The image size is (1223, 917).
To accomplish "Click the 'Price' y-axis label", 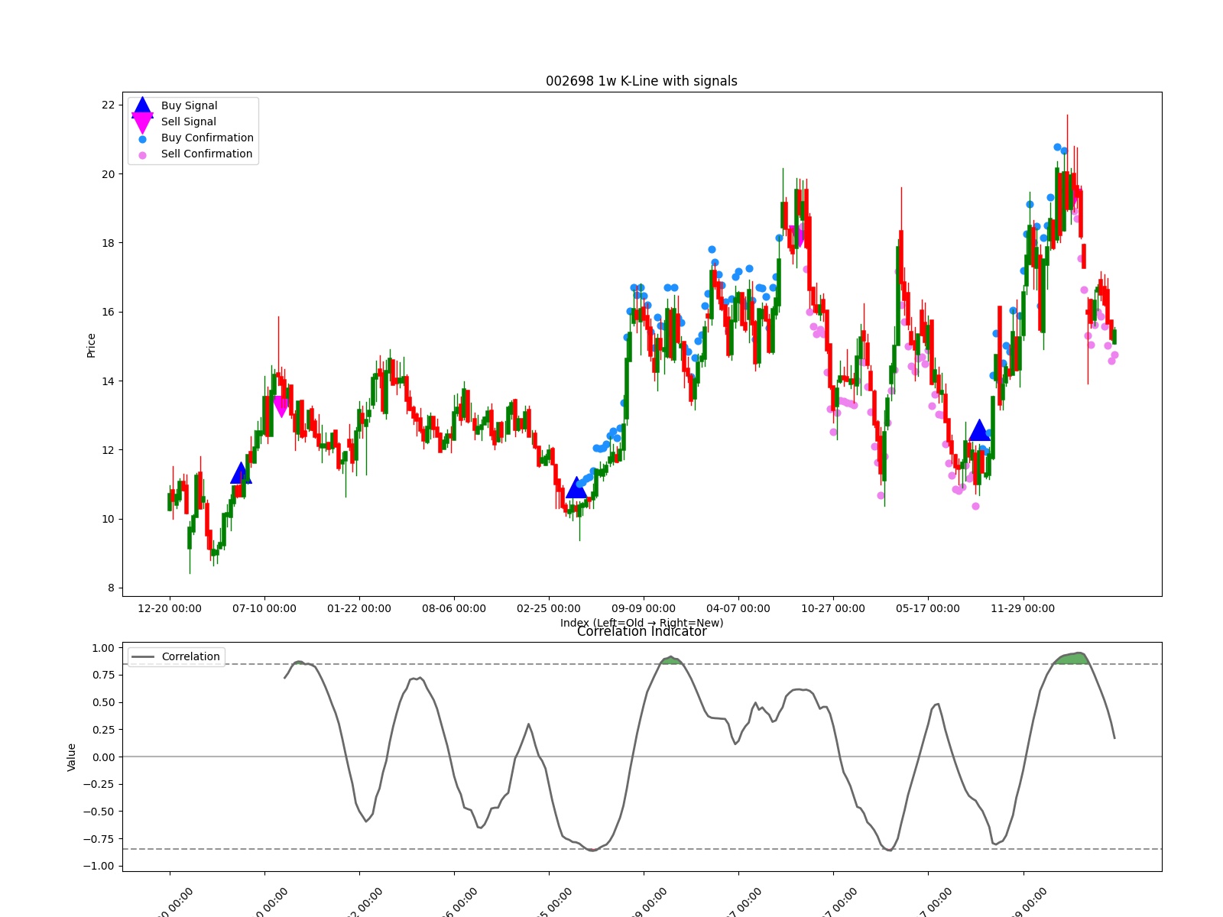I will point(91,345).
